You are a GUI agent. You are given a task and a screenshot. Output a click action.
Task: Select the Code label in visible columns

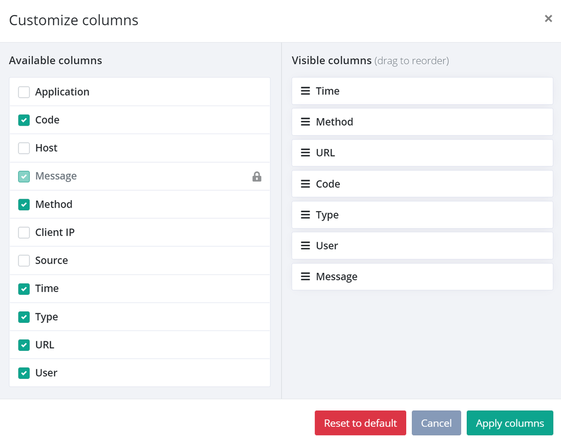pyautogui.click(x=328, y=184)
